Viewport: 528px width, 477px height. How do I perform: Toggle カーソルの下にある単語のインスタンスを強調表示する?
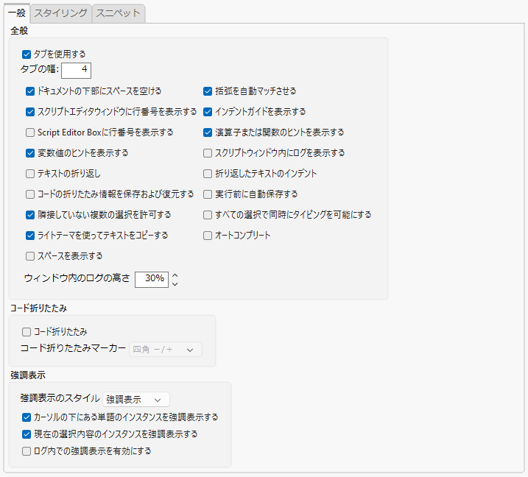pos(27,417)
